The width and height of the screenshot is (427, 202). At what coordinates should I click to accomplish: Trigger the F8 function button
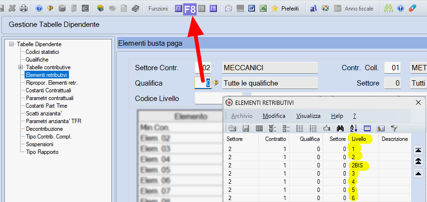(190, 9)
